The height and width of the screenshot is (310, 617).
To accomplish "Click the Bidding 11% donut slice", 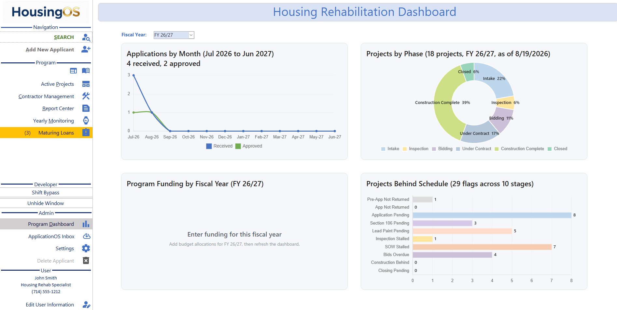I will (501, 119).
